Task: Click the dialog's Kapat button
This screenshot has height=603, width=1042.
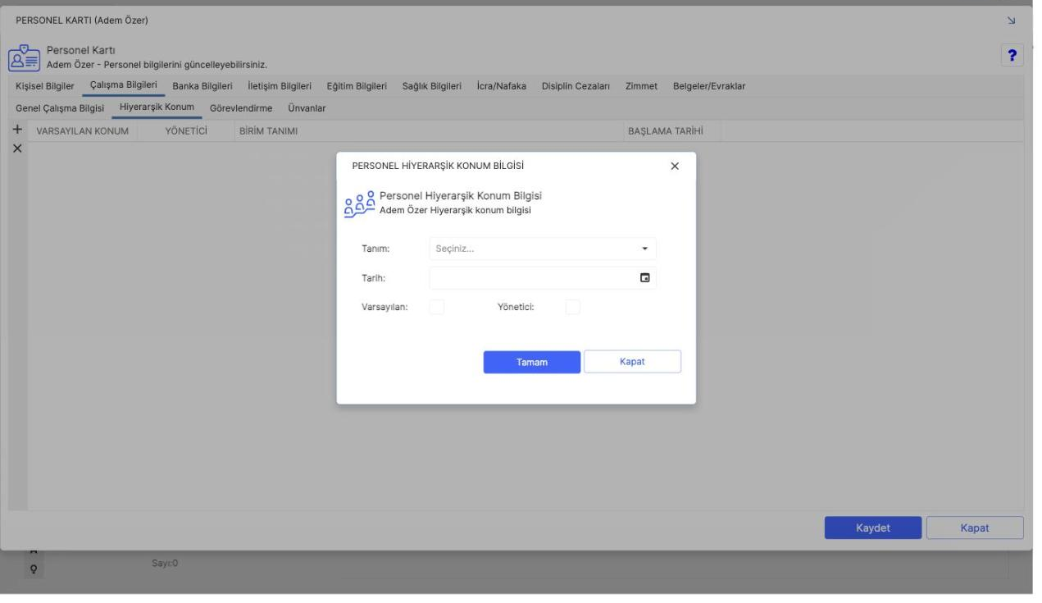Action: click(632, 363)
